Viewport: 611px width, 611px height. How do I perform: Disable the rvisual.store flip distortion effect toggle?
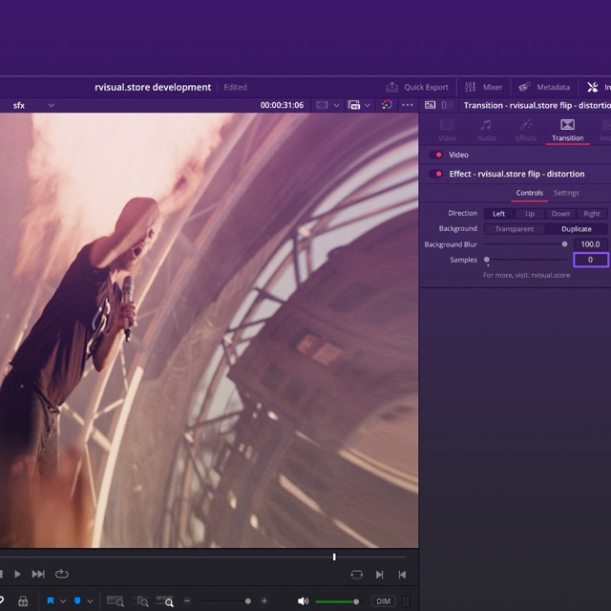(437, 174)
